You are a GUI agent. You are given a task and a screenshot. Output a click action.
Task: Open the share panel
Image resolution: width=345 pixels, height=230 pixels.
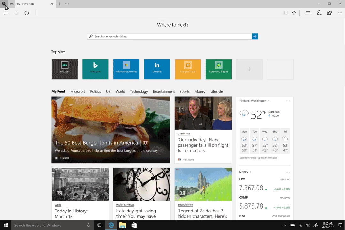tap(329, 13)
